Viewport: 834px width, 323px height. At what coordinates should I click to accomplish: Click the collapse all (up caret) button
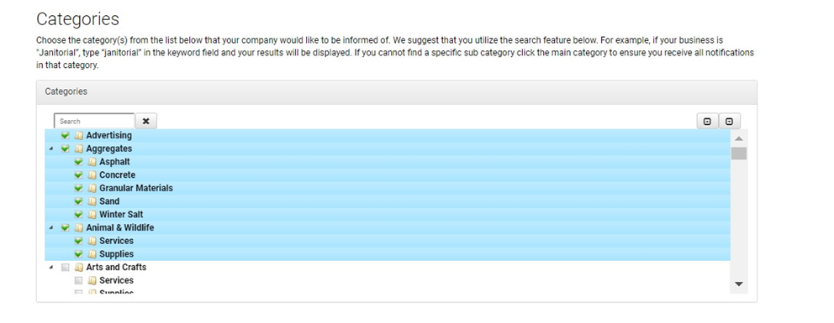tap(707, 121)
